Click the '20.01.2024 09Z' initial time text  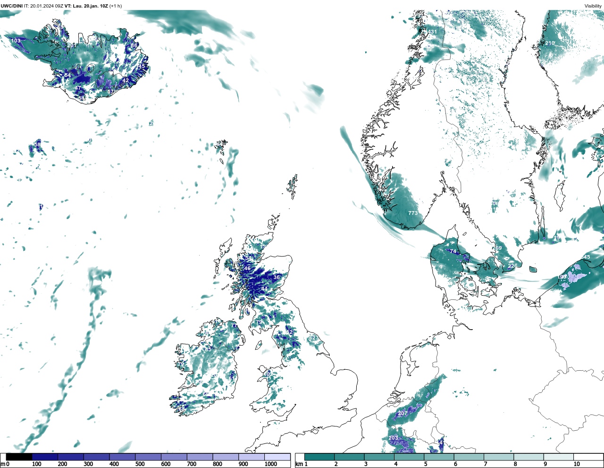tap(47, 6)
